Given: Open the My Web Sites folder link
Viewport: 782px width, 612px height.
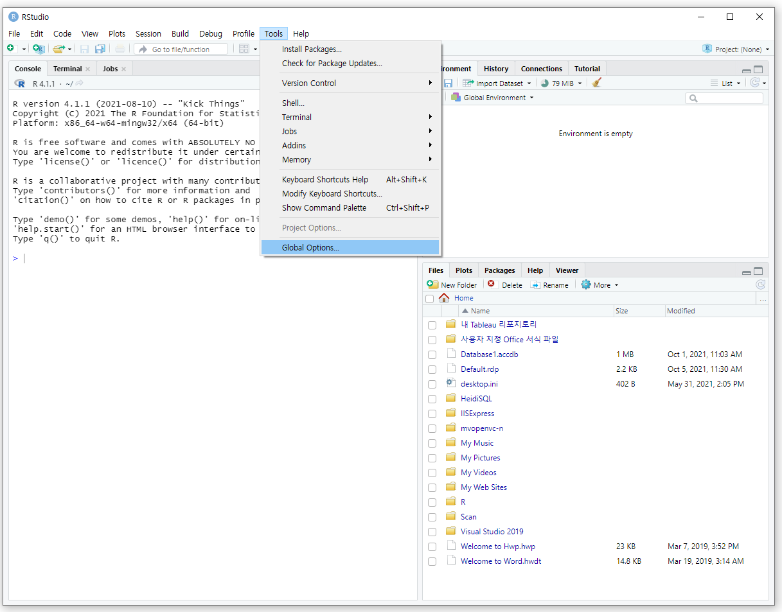Looking at the screenshot, I should [484, 487].
